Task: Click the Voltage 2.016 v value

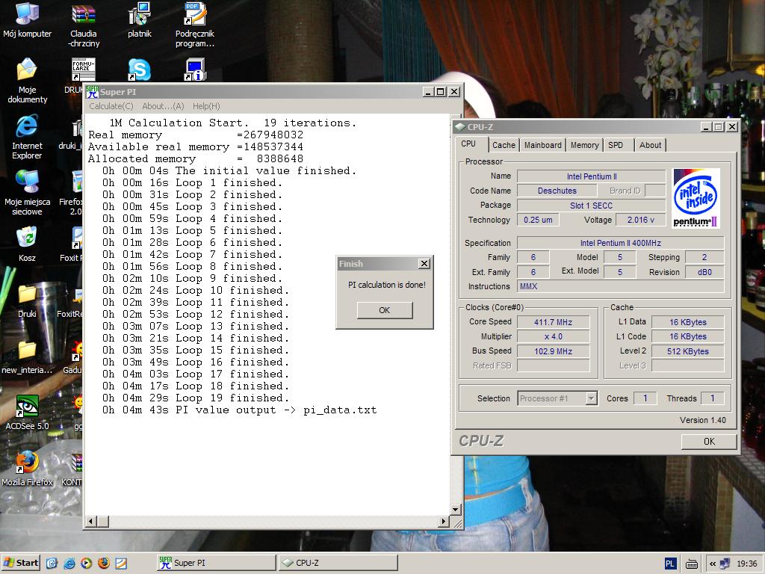Action: click(640, 220)
